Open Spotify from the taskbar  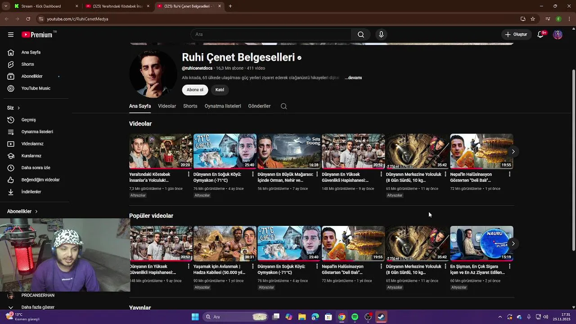click(355, 317)
